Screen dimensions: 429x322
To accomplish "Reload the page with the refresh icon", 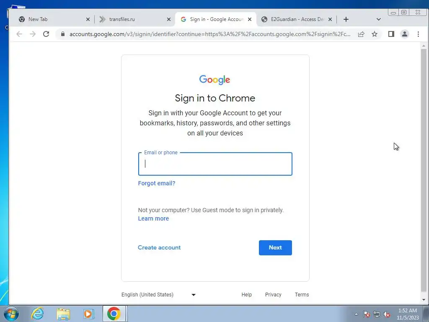I will [x=46, y=34].
